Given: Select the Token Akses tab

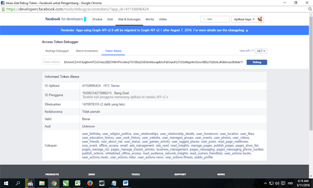Looking at the screenshot, I should [113, 51].
